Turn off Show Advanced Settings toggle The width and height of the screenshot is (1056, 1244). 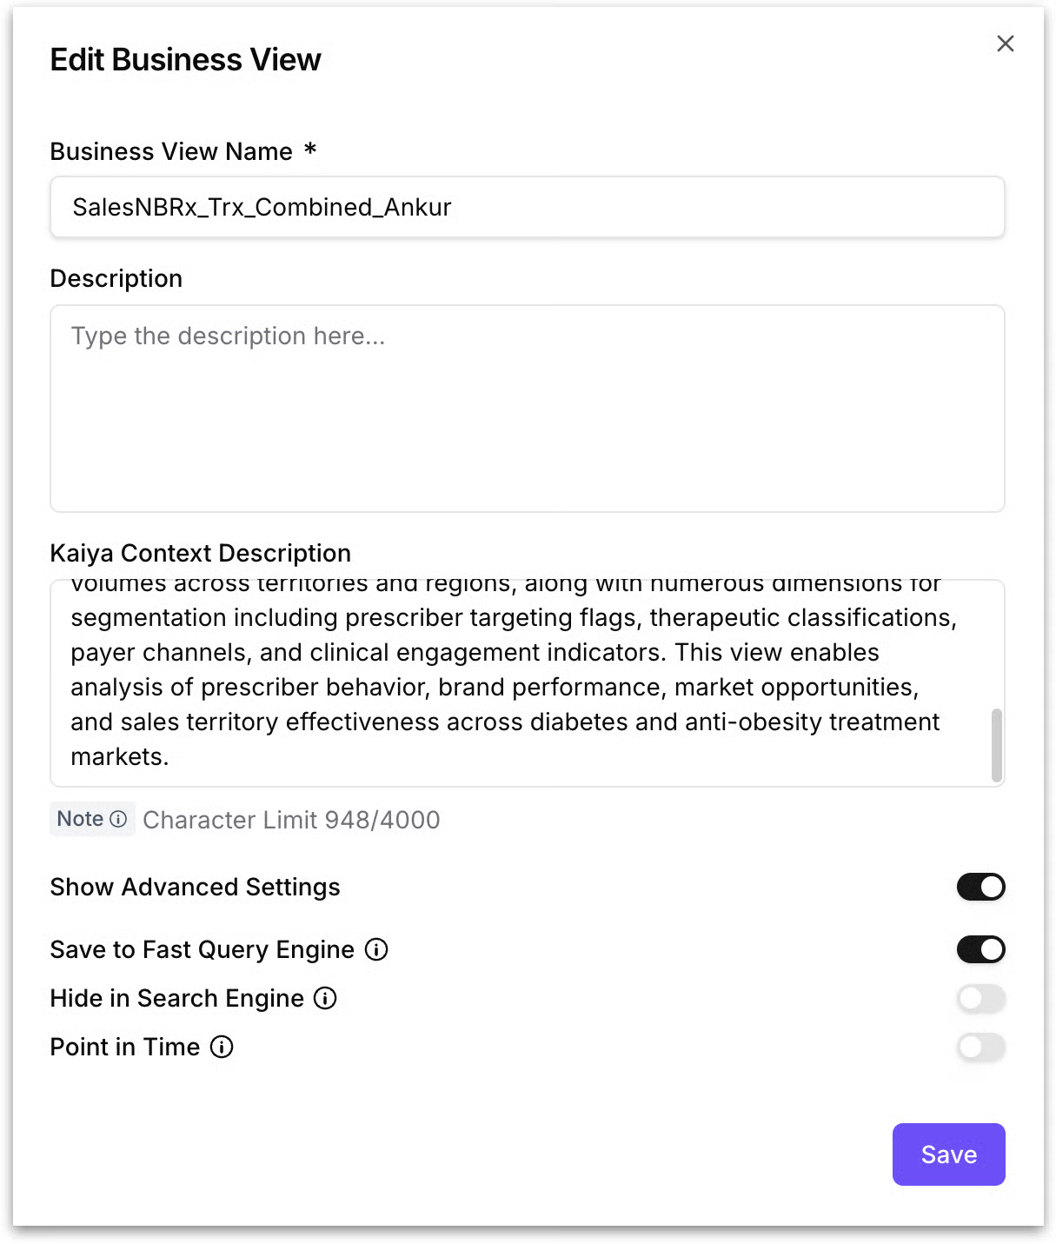click(980, 887)
